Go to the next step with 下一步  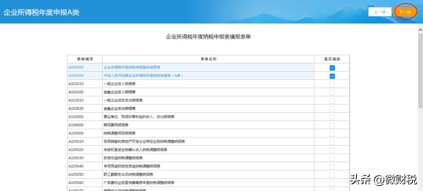point(405,12)
